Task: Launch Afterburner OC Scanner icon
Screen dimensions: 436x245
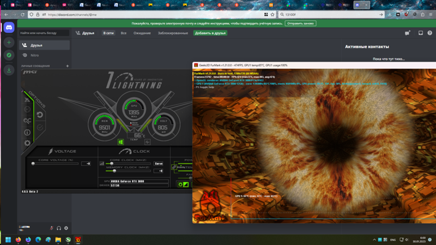Action: click(x=27, y=121)
